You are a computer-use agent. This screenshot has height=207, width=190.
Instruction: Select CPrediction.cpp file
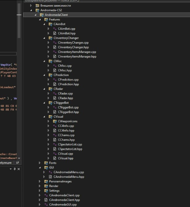click(x=68, y=80)
